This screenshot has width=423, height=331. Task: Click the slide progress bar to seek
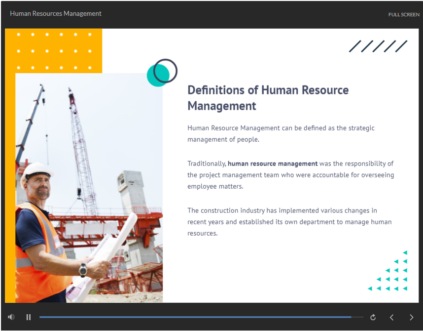197,317
